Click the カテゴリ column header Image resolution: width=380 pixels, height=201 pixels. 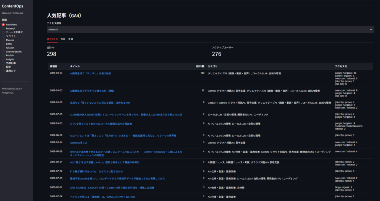tap(213, 66)
